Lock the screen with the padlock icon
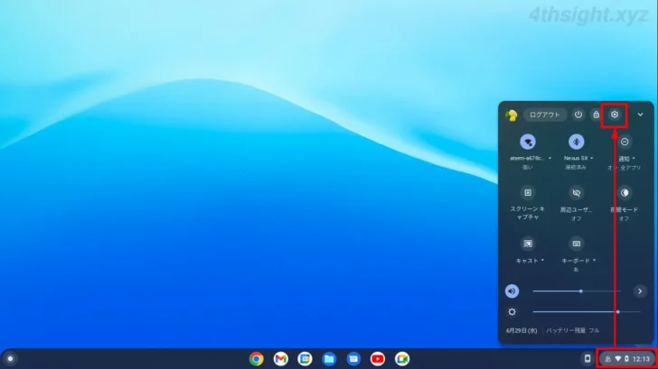 [x=596, y=115]
